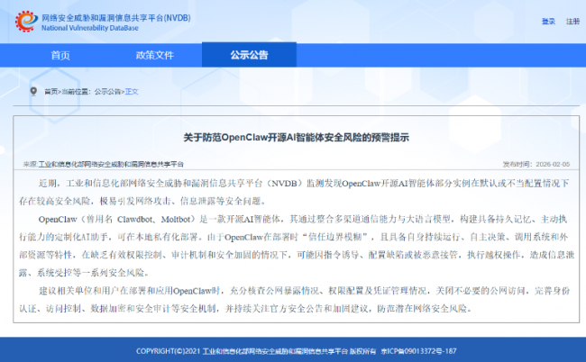Image resolution: width=586 pixels, height=362 pixels.
Task: Click the NVDB gear logo icon
Action: click(26, 22)
